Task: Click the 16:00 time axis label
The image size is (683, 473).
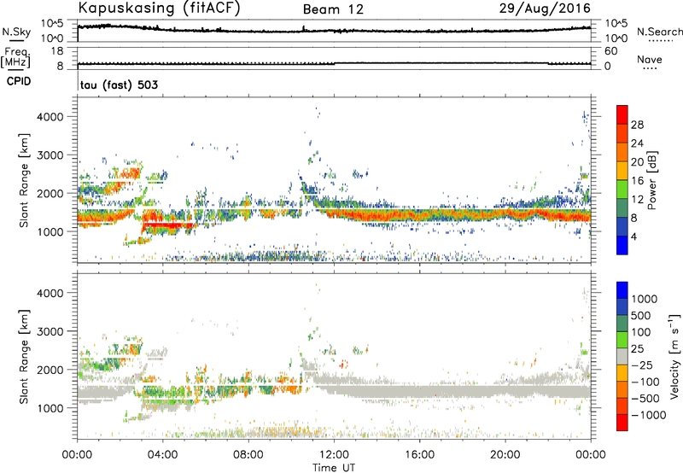Action: click(x=419, y=455)
